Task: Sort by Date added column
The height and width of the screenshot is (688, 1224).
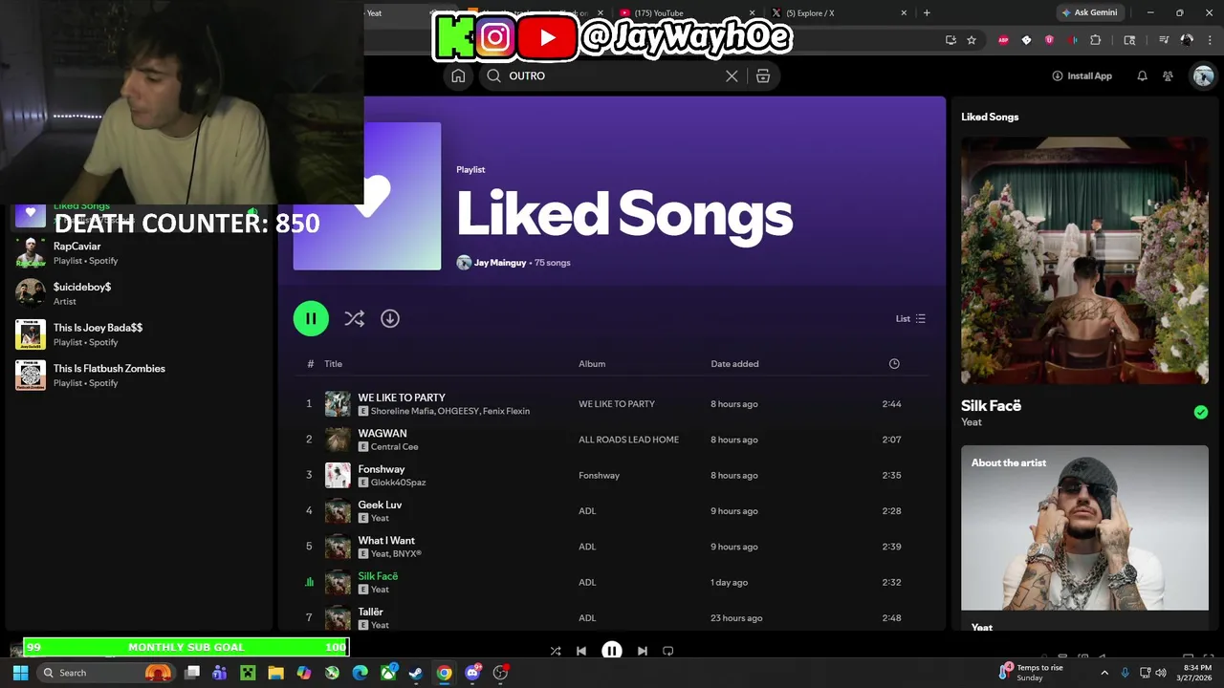Action: click(x=734, y=363)
